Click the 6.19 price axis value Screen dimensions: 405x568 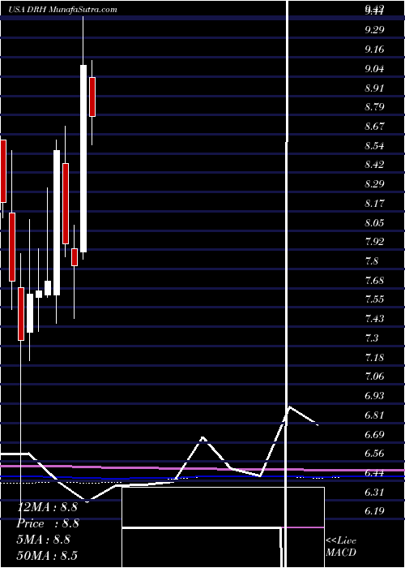374,510
